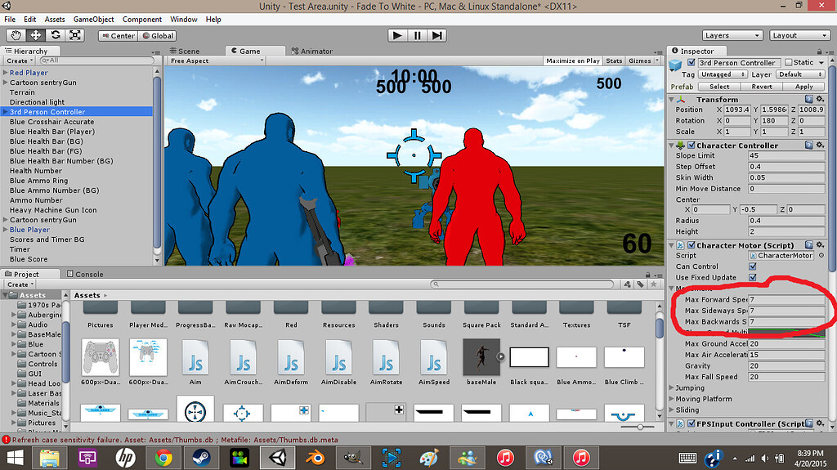Click the Maximize on Play button
Image resolution: width=837 pixels, height=470 pixels.
pyautogui.click(x=572, y=61)
